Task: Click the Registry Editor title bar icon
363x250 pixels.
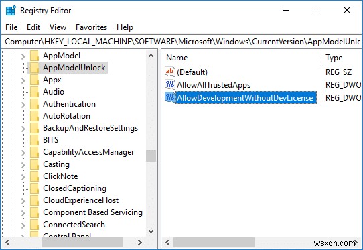Action: (x=11, y=11)
